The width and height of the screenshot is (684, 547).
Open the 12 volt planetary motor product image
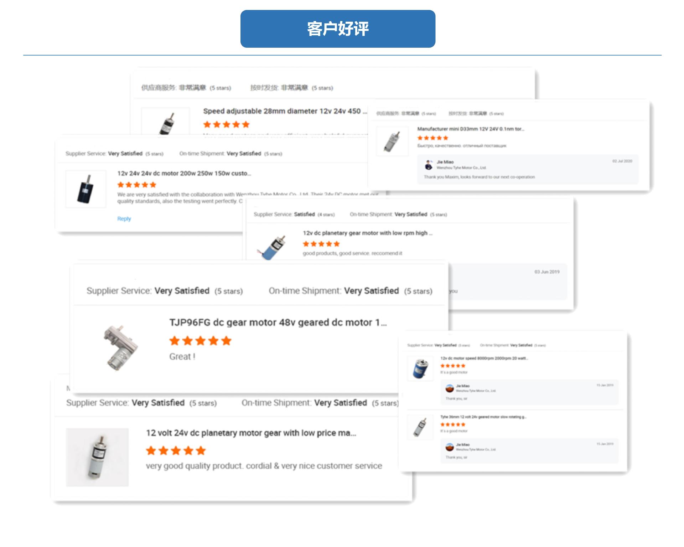[97, 457]
